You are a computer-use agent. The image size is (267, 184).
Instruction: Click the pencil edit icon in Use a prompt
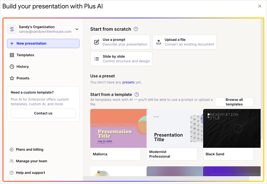[x=97, y=42]
